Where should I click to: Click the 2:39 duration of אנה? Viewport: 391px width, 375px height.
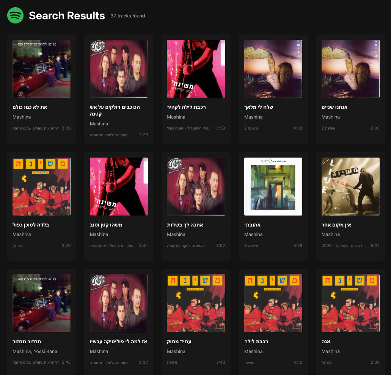click(x=375, y=362)
